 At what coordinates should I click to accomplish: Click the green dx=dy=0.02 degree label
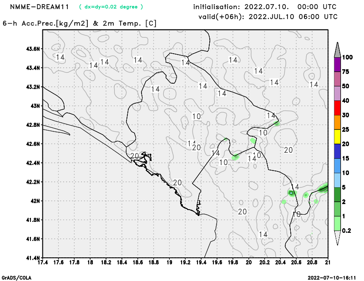pyautogui.click(x=111, y=7)
